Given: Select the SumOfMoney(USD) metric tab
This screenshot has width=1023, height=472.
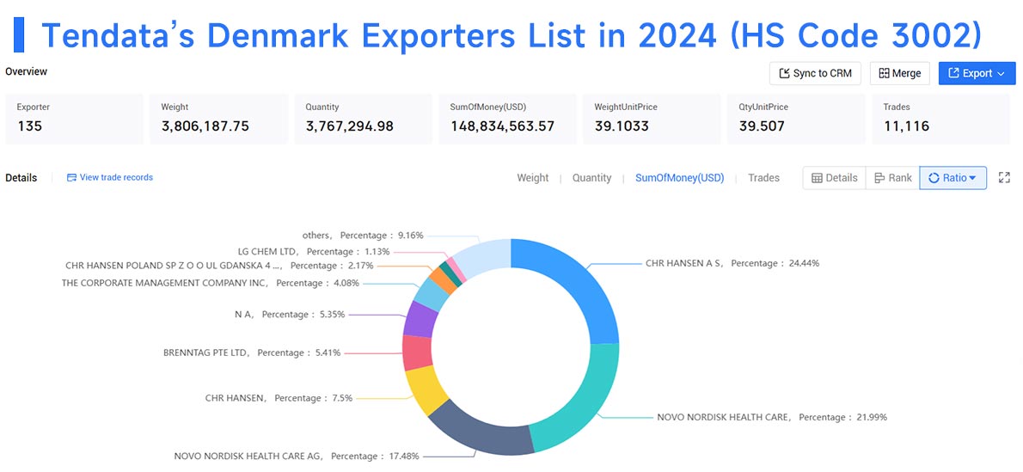Looking at the screenshot, I should pos(680,178).
